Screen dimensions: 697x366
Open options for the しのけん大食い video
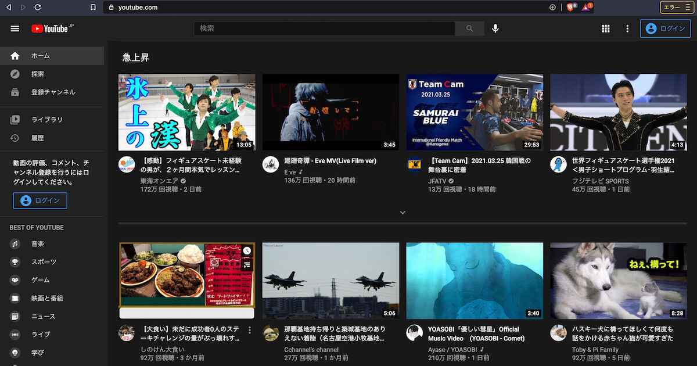[x=250, y=329]
